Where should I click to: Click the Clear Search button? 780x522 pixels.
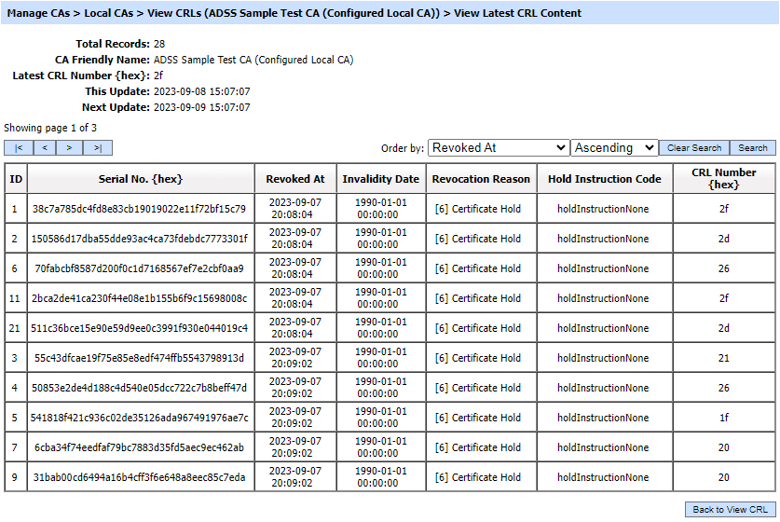(693, 148)
